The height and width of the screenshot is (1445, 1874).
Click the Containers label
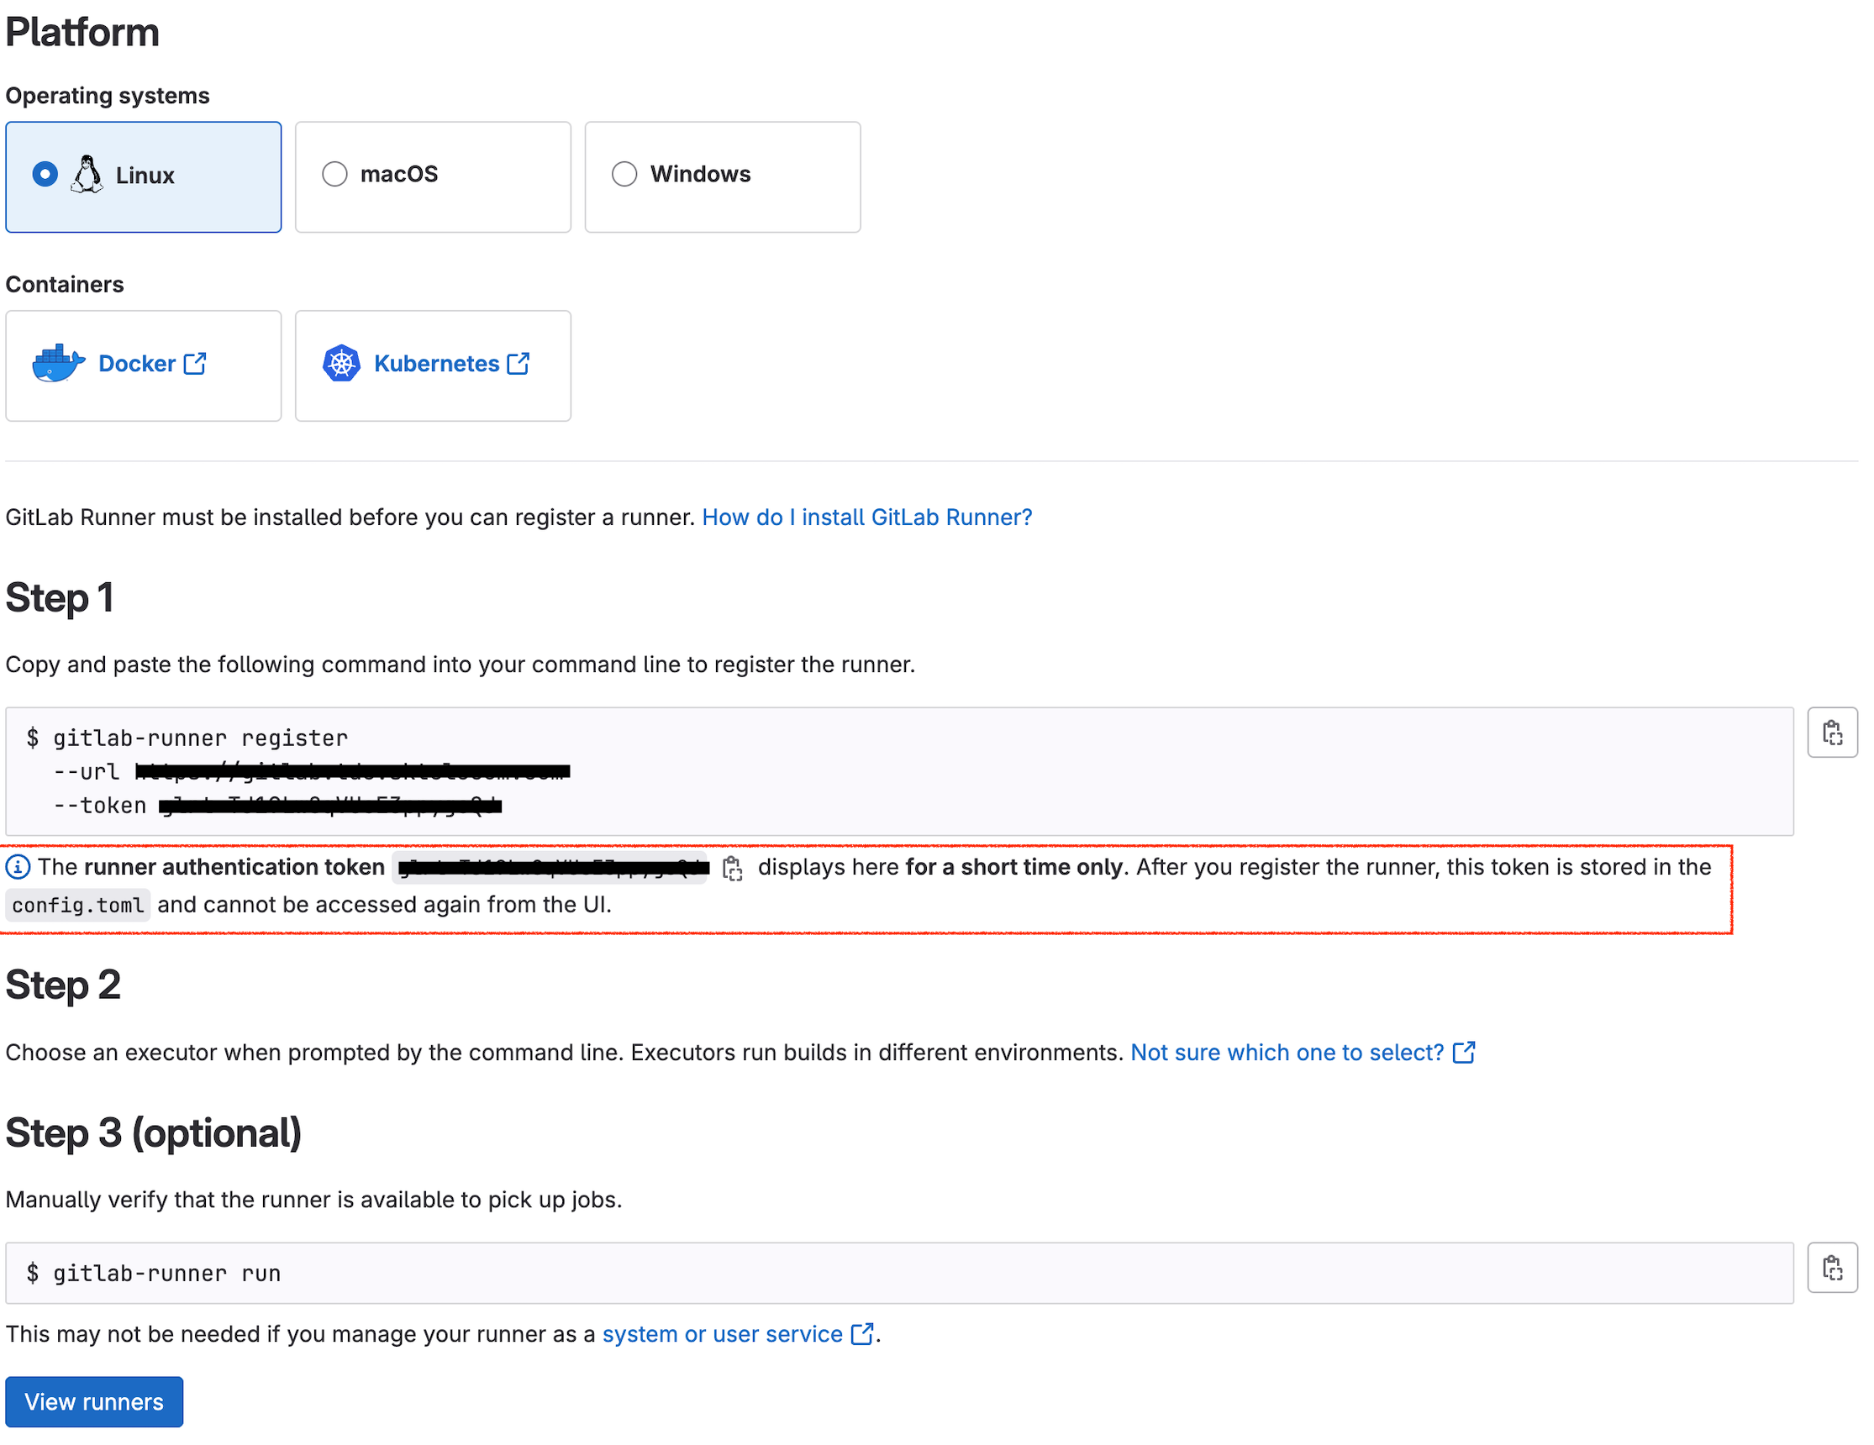point(65,284)
